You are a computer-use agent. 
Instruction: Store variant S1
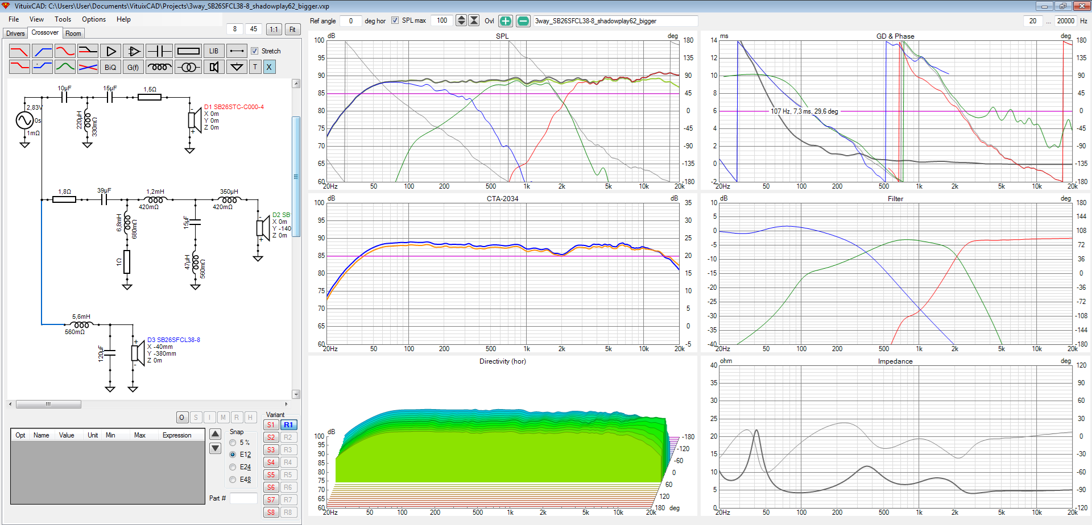[x=271, y=425]
